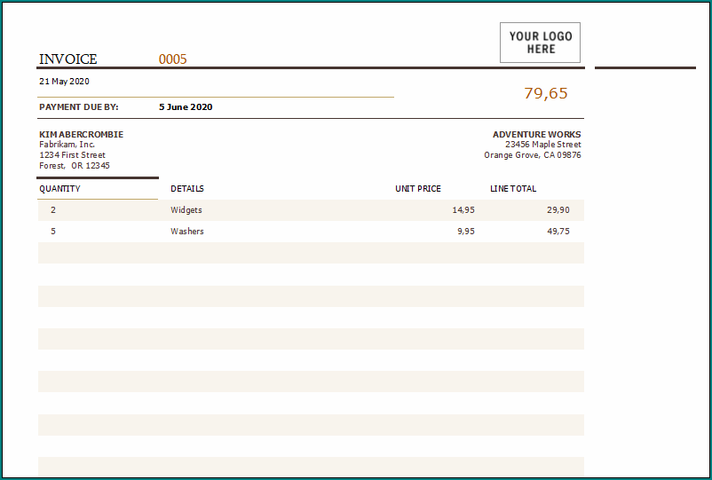Click the UNIT PRICE column header
Image resolution: width=712 pixels, height=480 pixels.
pyautogui.click(x=418, y=189)
